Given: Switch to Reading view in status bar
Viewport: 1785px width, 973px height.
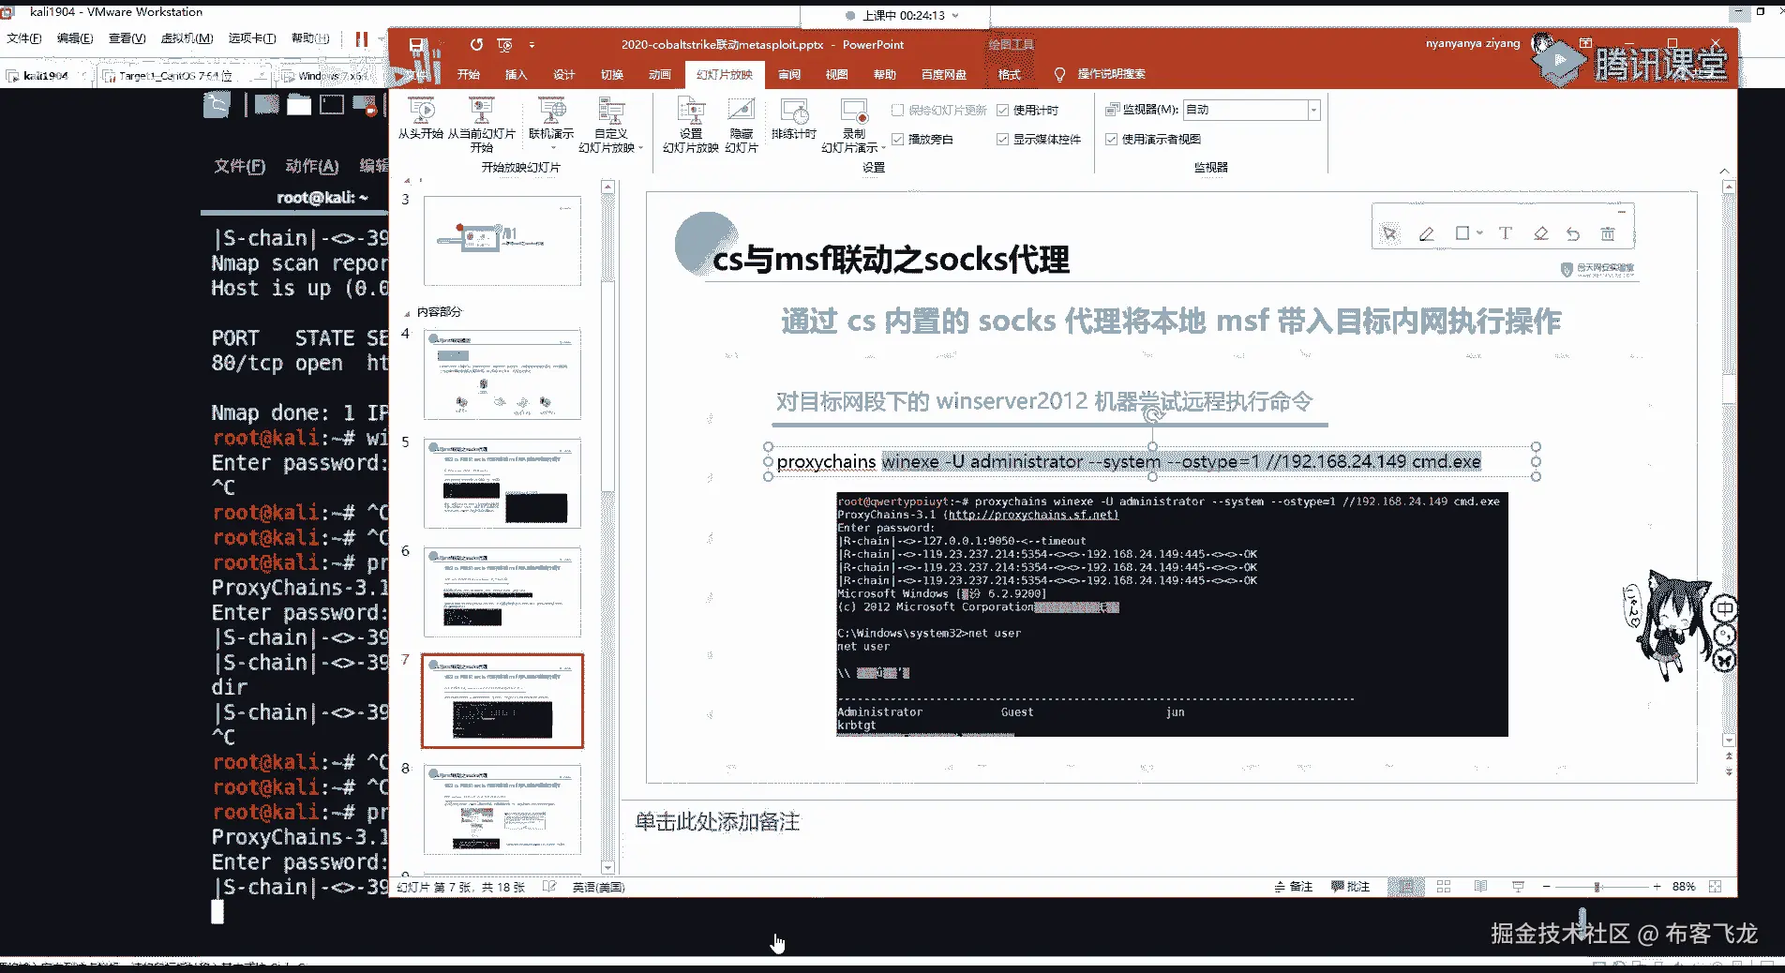Looking at the screenshot, I should click(1480, 887).
